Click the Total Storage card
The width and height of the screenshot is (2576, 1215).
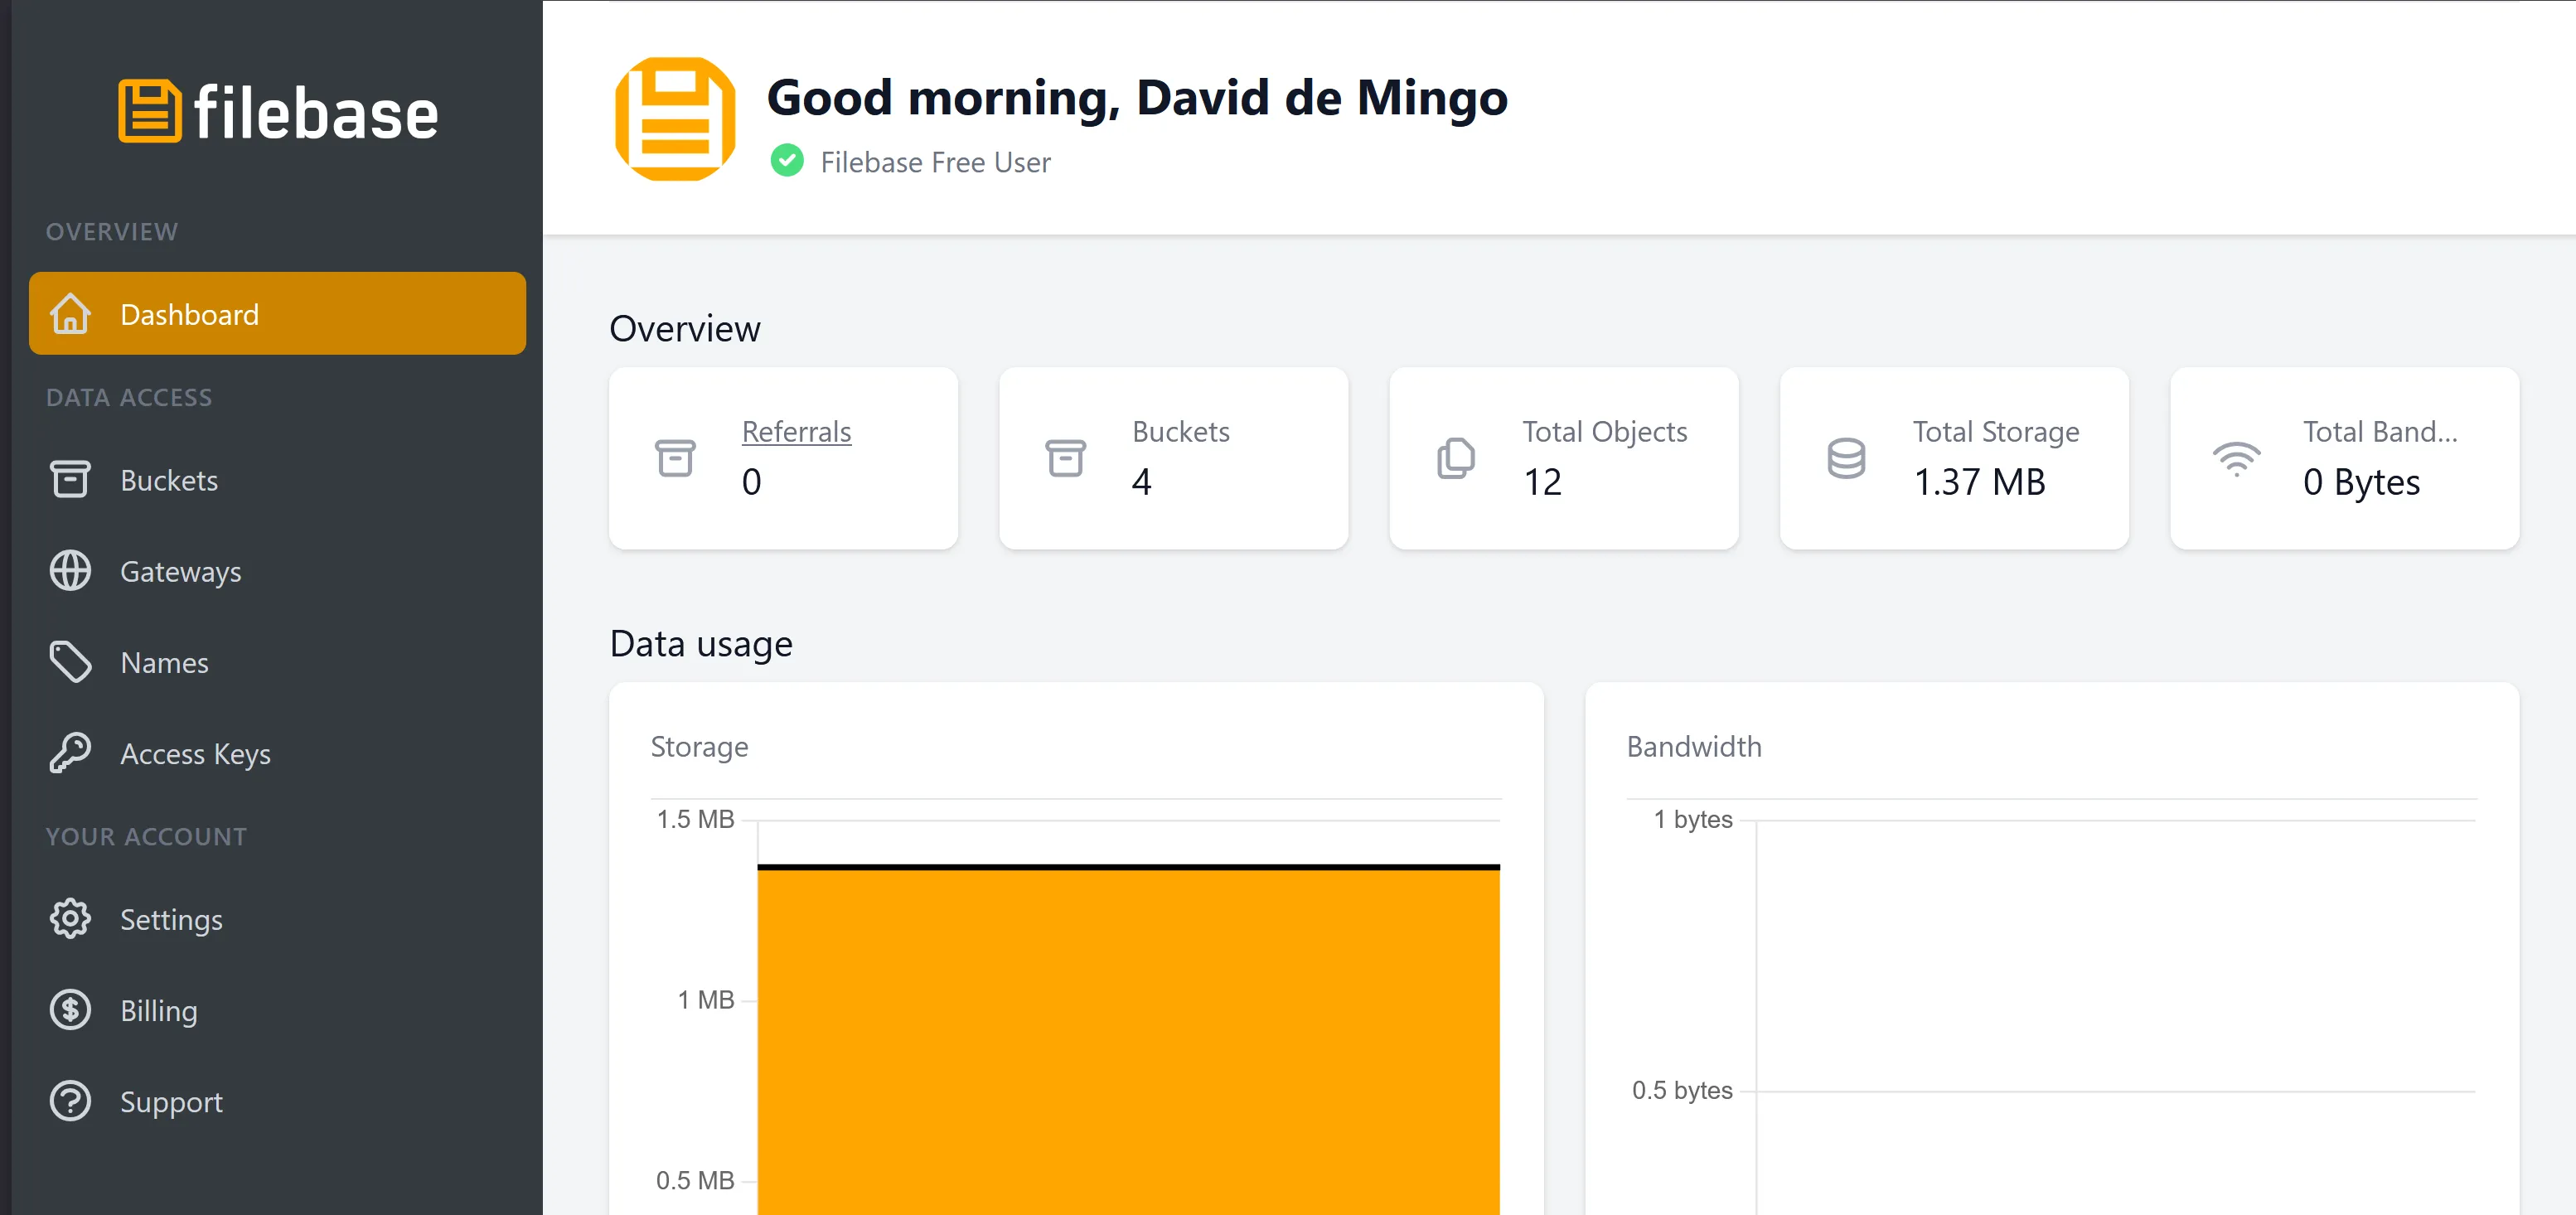click(1954, 458)
